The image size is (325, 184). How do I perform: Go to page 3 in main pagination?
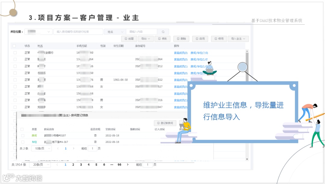(81, 165)
